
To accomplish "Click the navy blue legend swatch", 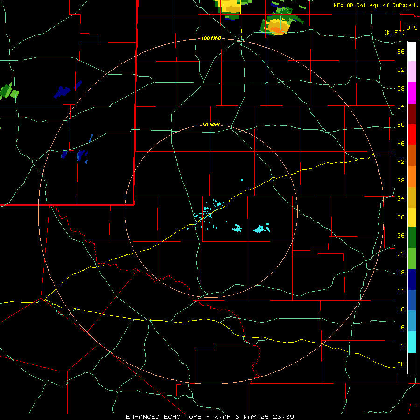I will click(x=412, y=280).
